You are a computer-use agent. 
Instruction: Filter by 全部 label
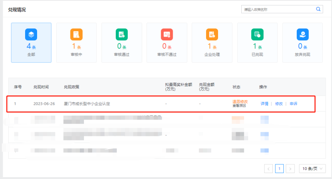point(31,55)
